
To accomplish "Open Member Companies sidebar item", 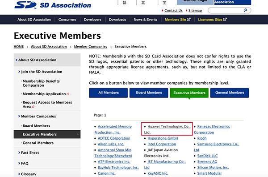I will pos(38,116).
